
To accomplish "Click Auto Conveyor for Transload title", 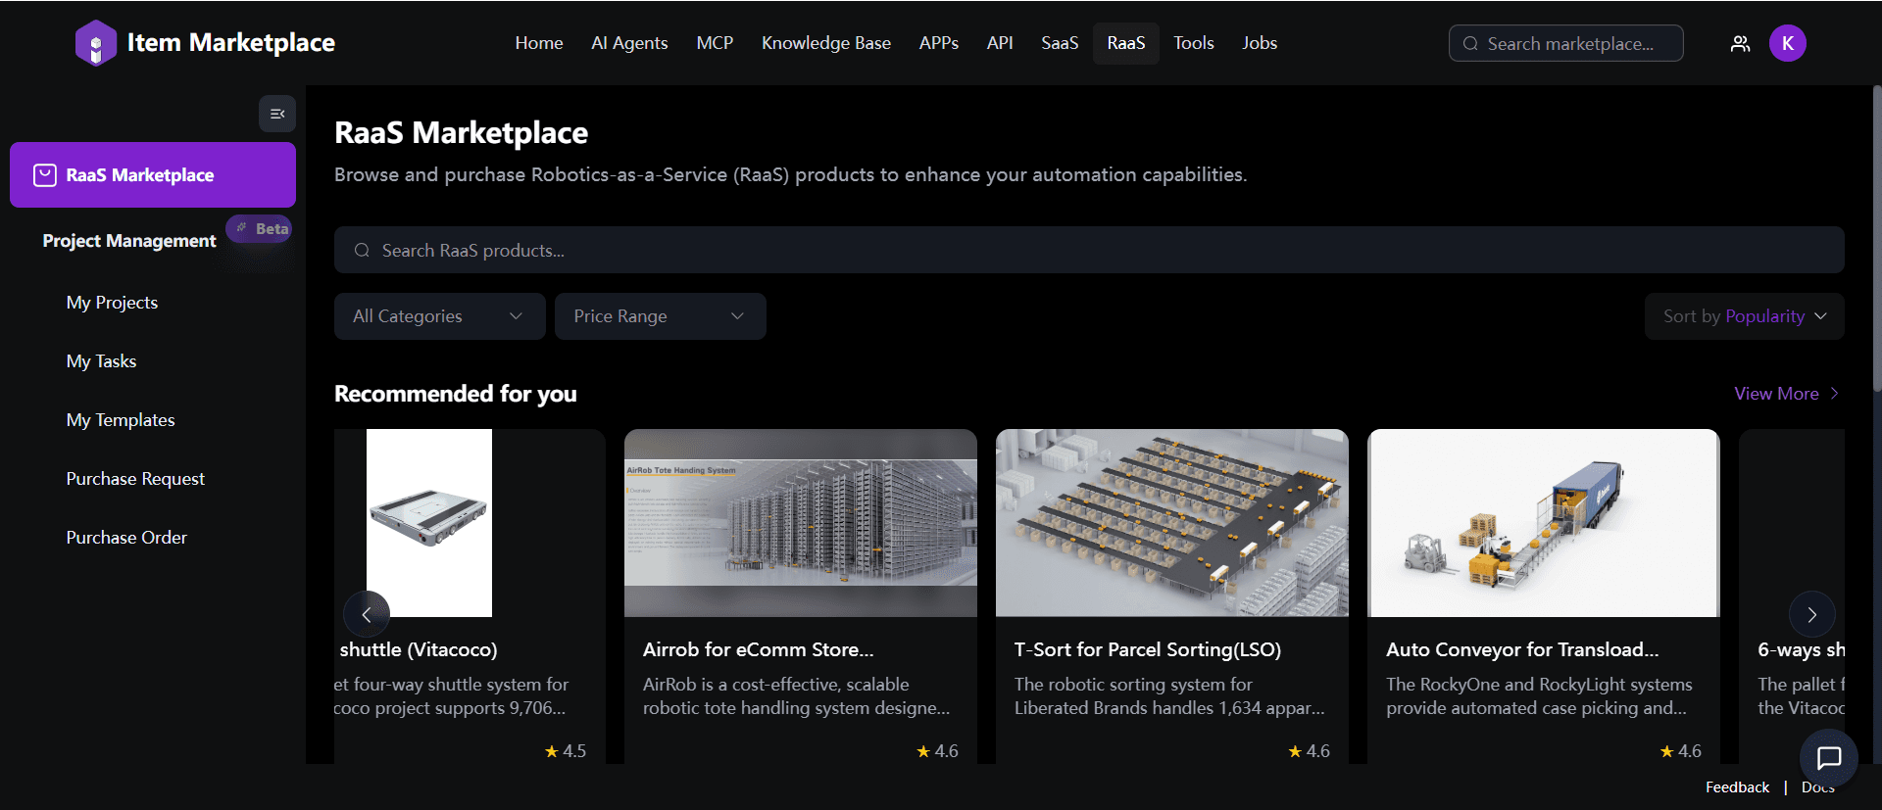I will tap(1522, 649).
